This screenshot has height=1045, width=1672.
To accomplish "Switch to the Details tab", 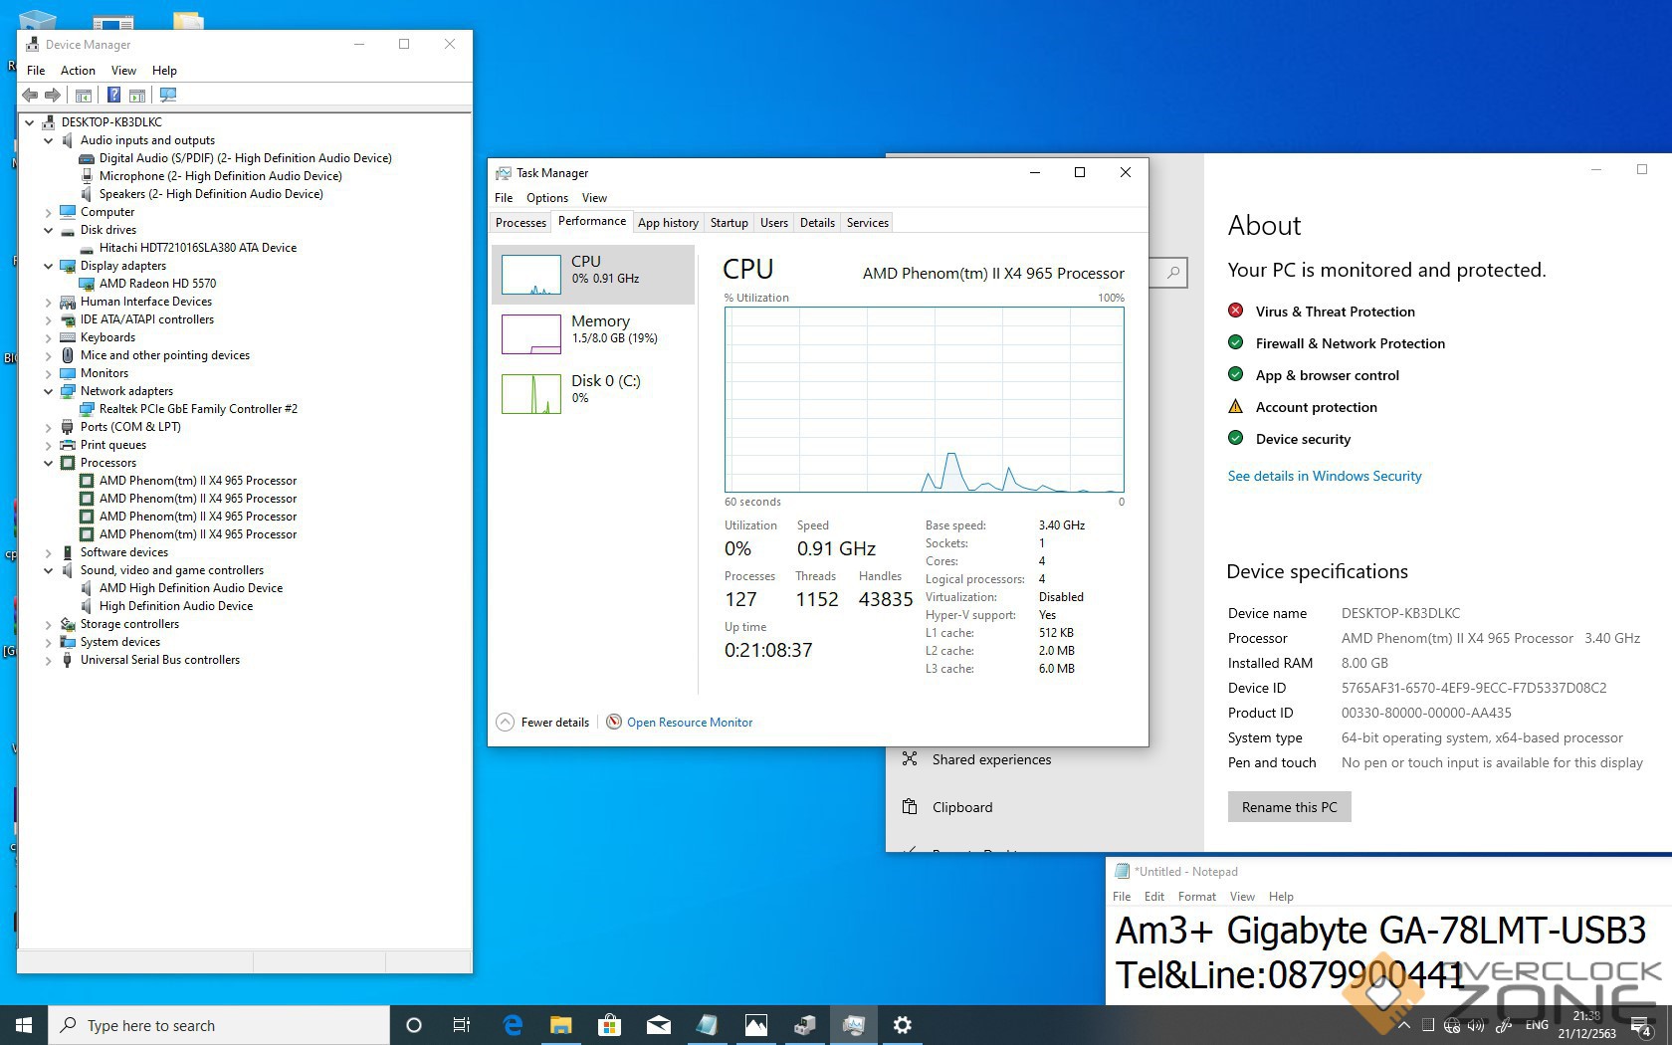I will click(x=817, y=223).
